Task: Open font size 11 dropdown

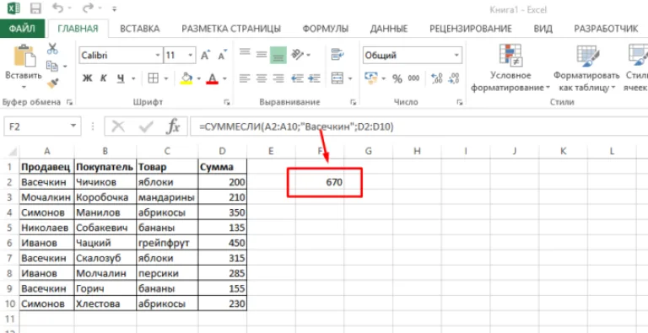Action: [x=191, y=56]
